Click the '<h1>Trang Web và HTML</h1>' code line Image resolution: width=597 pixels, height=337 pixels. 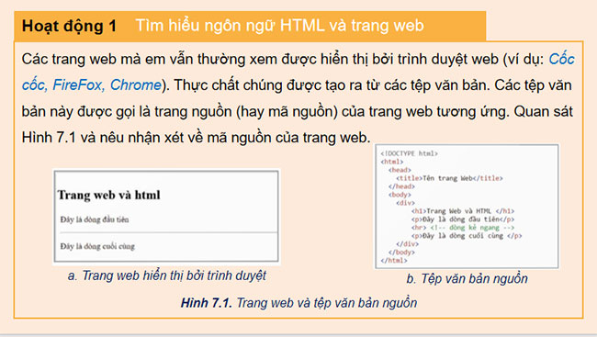[463, 211]
